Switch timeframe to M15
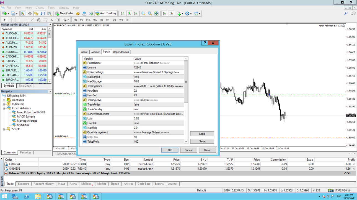This screenshot has width=357, height=200. click(88, 20)
